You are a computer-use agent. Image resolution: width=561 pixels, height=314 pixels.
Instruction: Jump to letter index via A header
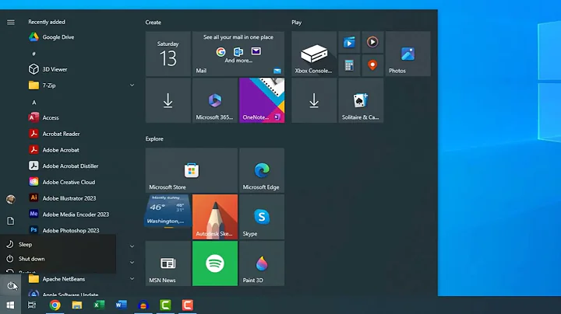click(34, 103)
